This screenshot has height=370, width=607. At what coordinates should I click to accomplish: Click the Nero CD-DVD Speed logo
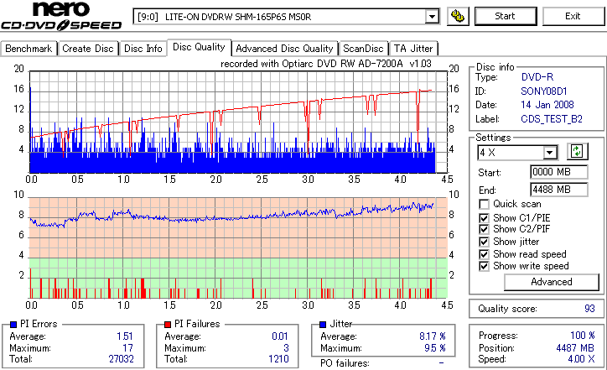pos(61,16)
